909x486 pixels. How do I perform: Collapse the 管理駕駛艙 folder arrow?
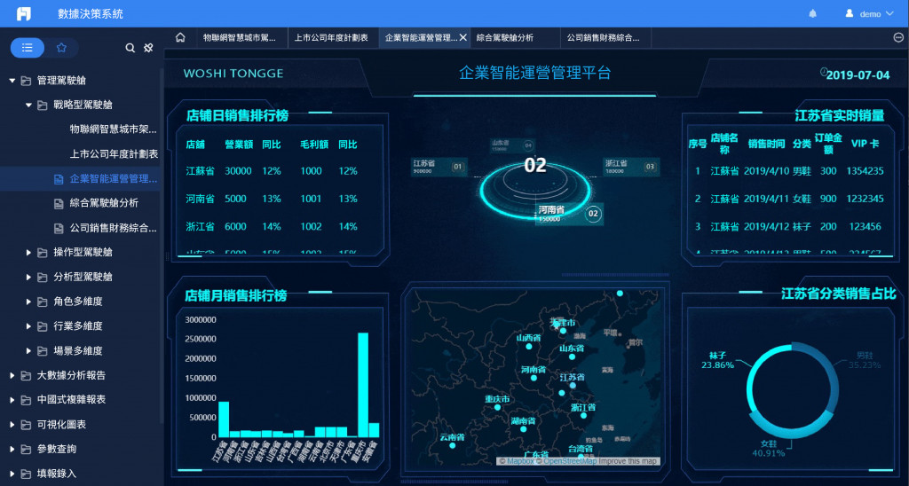click(12, 81)
